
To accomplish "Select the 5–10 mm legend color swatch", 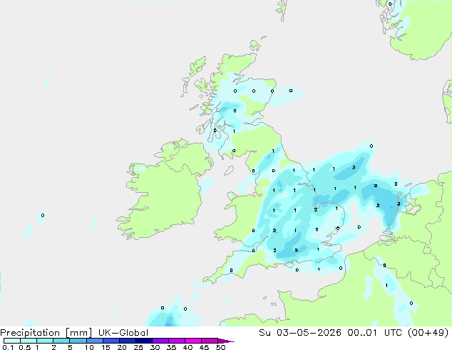I will pyautogui.click(x=78, y=341).
